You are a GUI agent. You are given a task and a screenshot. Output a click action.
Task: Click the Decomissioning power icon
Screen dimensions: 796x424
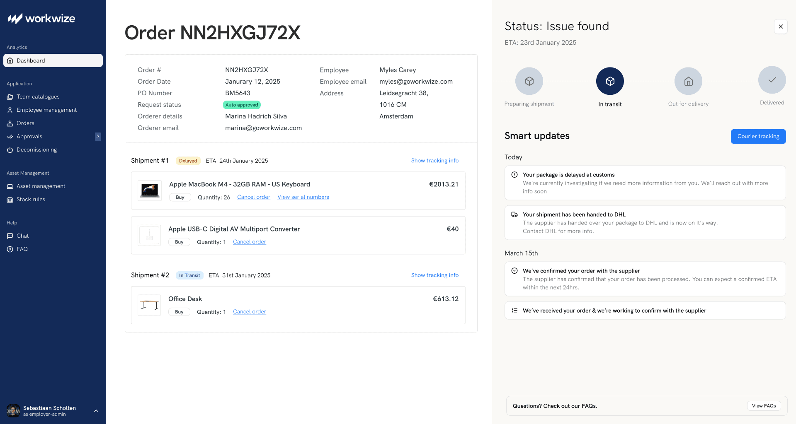(x=10, y=150)
